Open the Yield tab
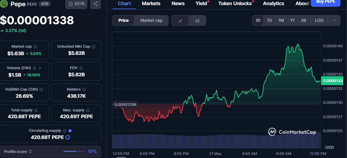The image size is (347, 158). (202, 3)
